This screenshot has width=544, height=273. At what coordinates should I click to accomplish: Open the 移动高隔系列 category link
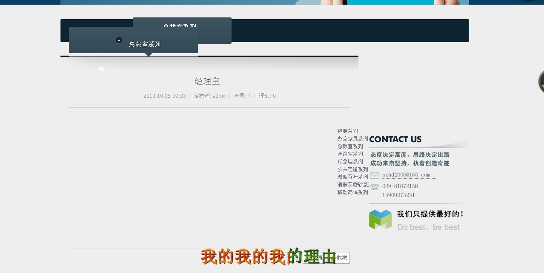(353, 192)
